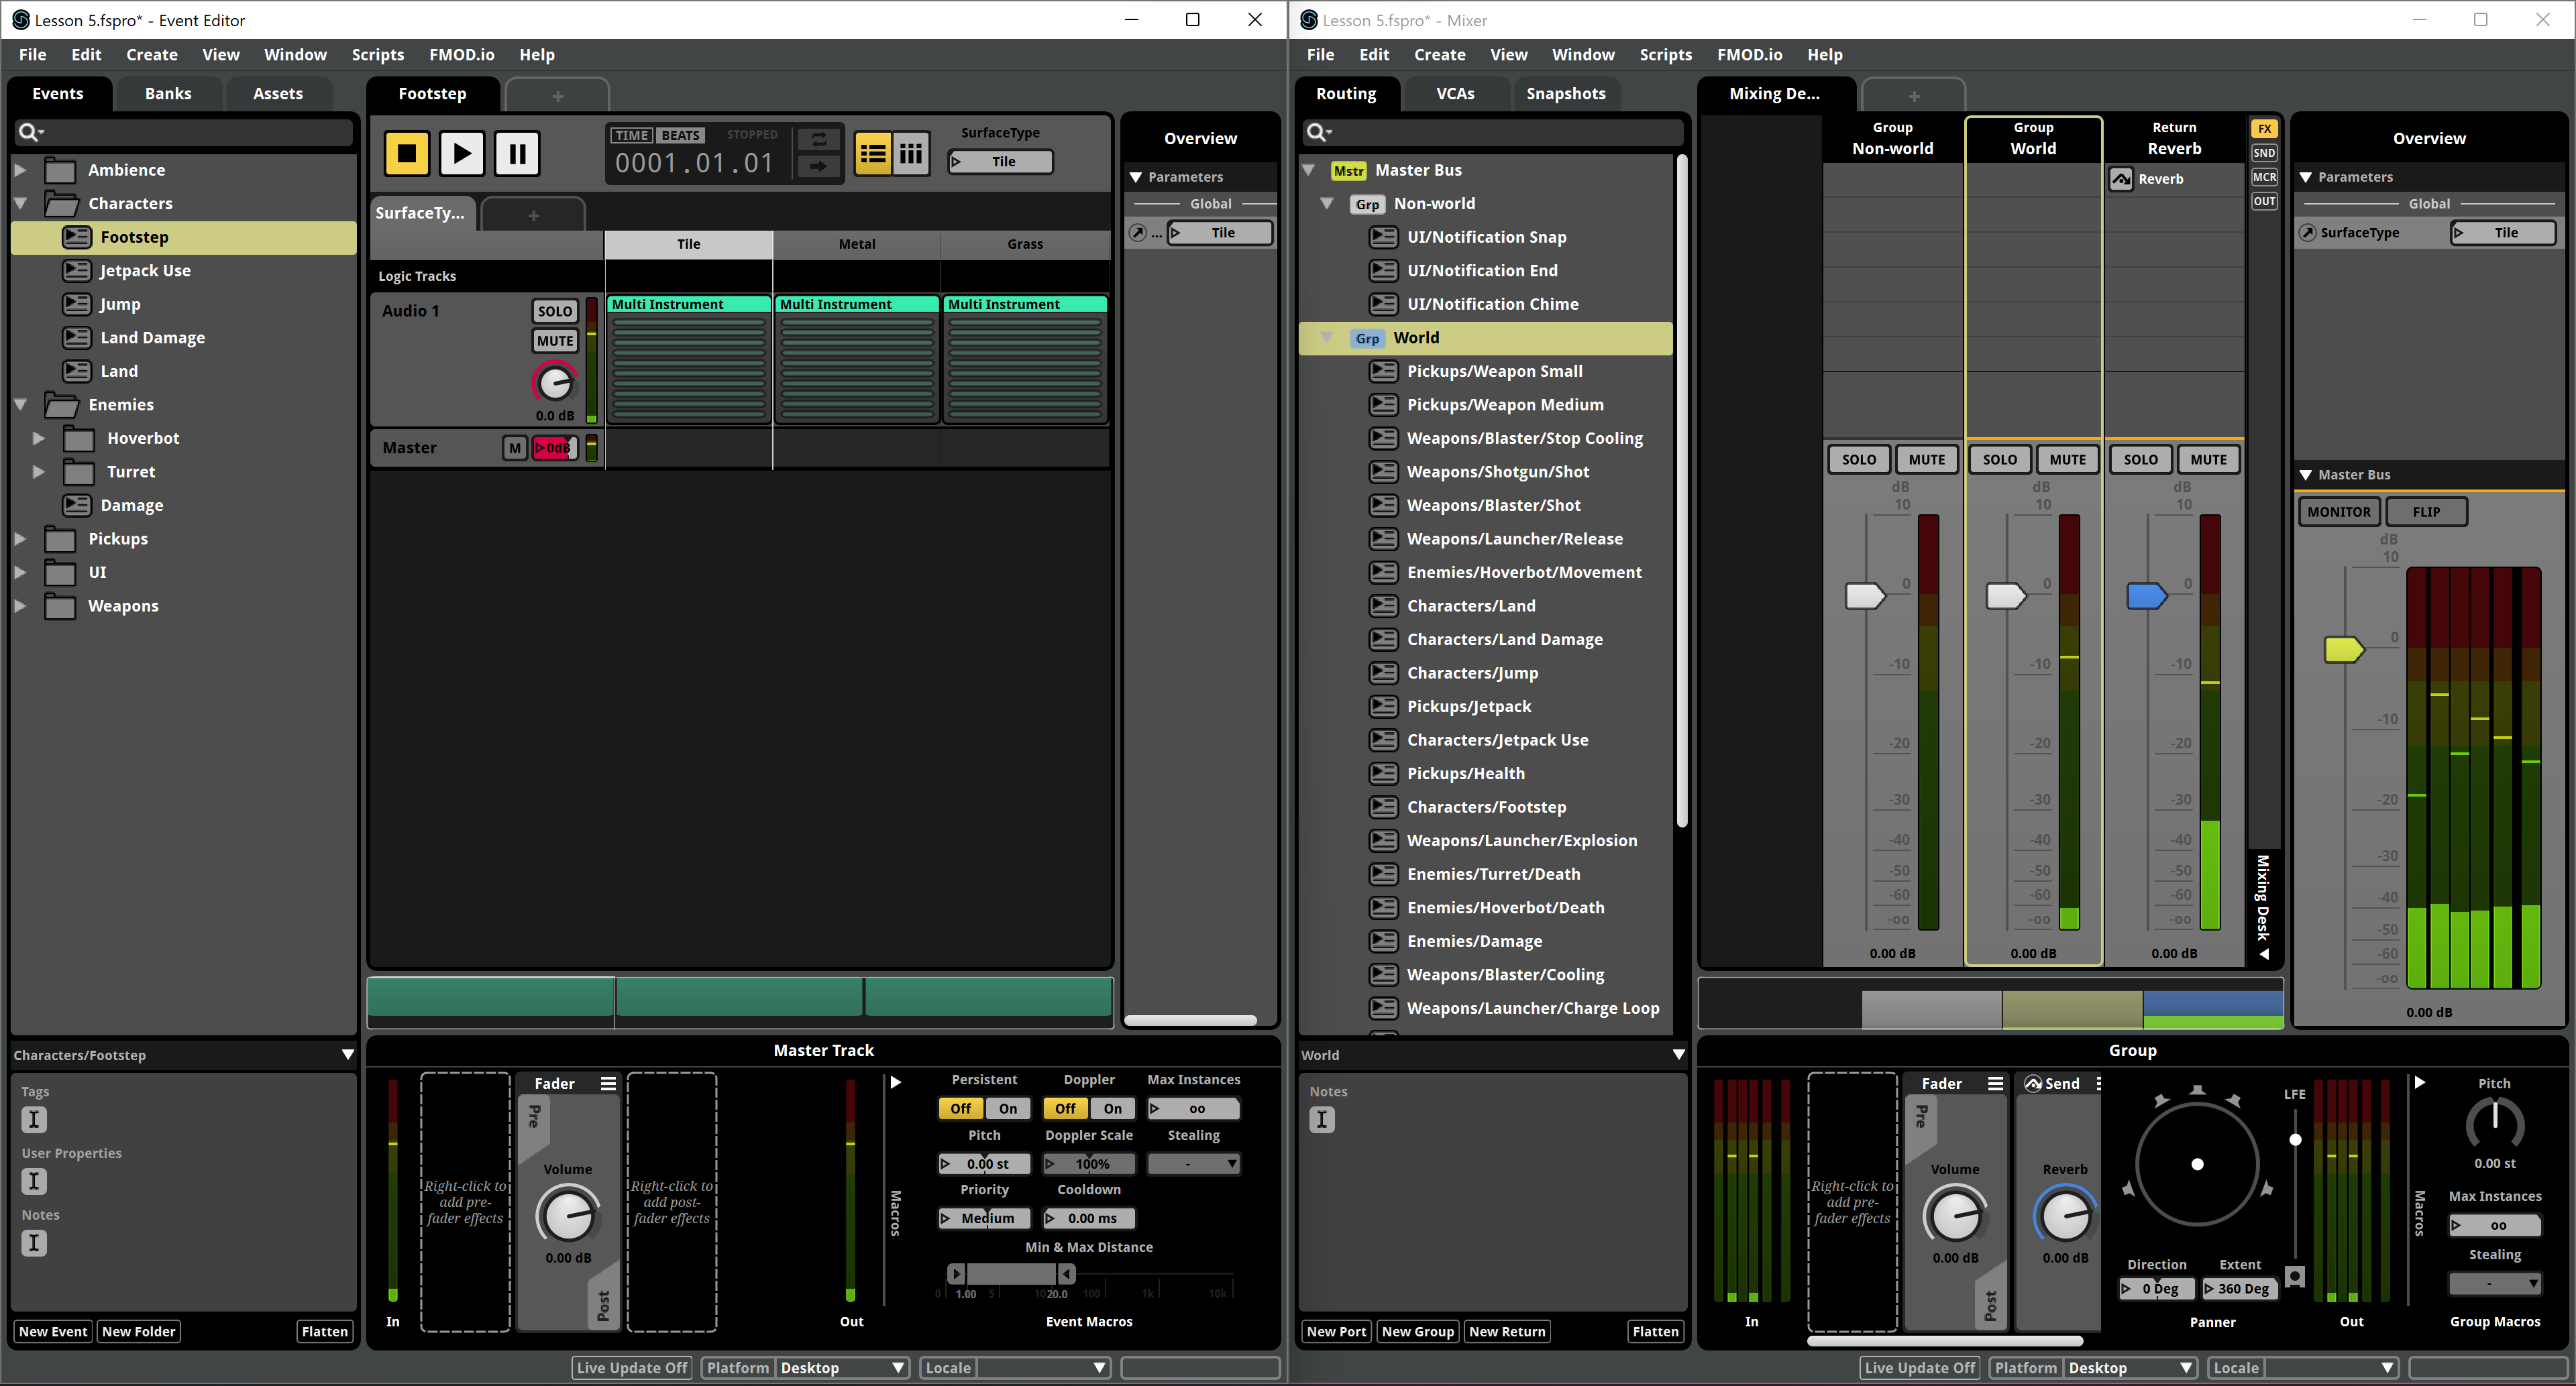Adjust the Reverb return blue fader handle
This screenshot has height=1386, width=2576.
click(x=2146, y=595)
